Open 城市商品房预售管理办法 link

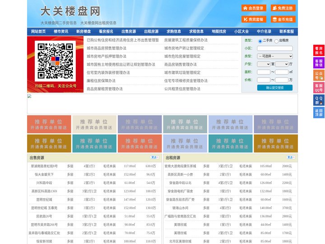pos(107,48)
